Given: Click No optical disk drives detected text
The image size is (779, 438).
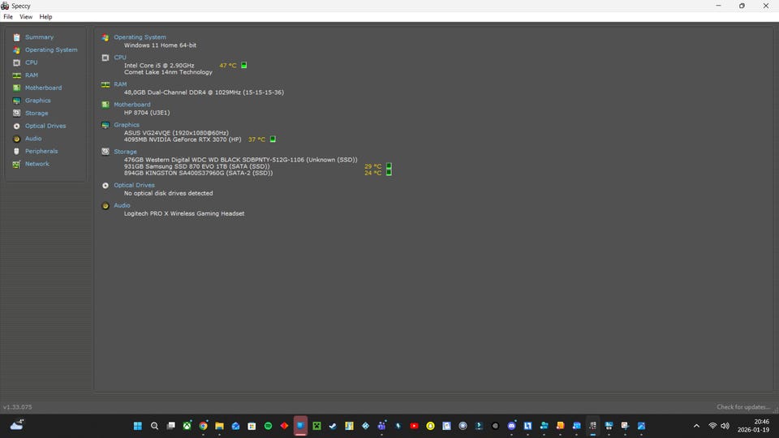Looking at the screenshot, I should (x=169, y=193).
